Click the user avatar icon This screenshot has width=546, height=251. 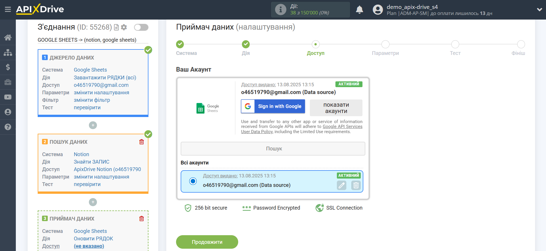[x=378, y=10]
